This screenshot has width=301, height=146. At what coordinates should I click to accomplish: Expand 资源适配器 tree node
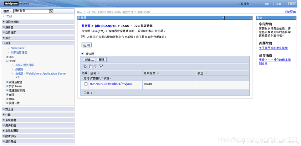[x=7, y=82]
